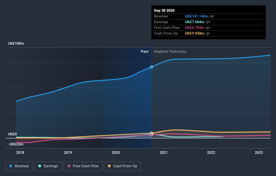276x176 pixels.
Task: Click the Revenue data point marker on blue line
Action: click(151, 67)
